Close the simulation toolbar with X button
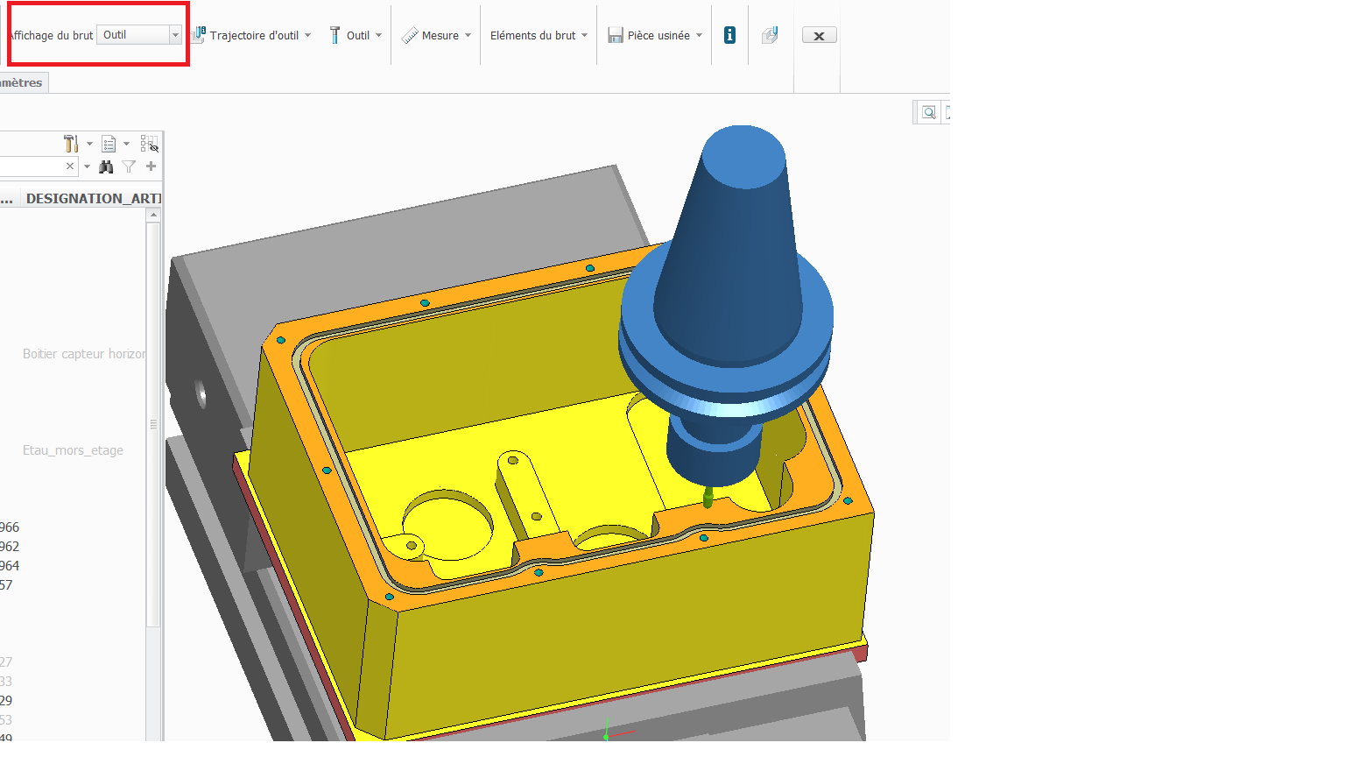This screenshot has width=1345, height=757. (819, 36)
